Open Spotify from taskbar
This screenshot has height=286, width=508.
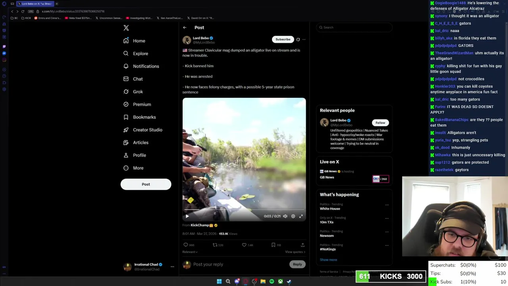click(x=271, y=281)
